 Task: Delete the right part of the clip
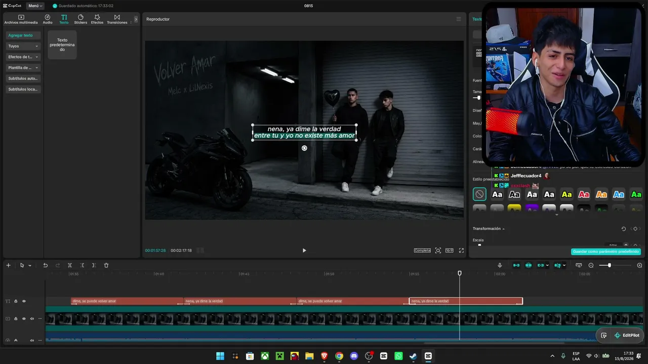tap(94, 265)
